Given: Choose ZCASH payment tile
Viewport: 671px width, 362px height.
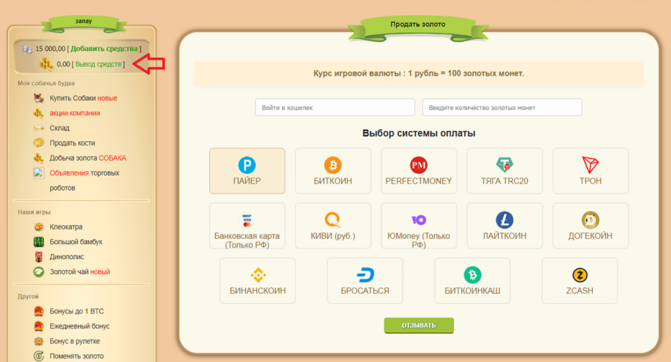Looking at the screenshot, I should pyautogui.click(x=580, y=281).
